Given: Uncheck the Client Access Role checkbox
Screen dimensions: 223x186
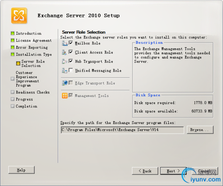Looking at the screenshot, I should click(x=71, y=52).
